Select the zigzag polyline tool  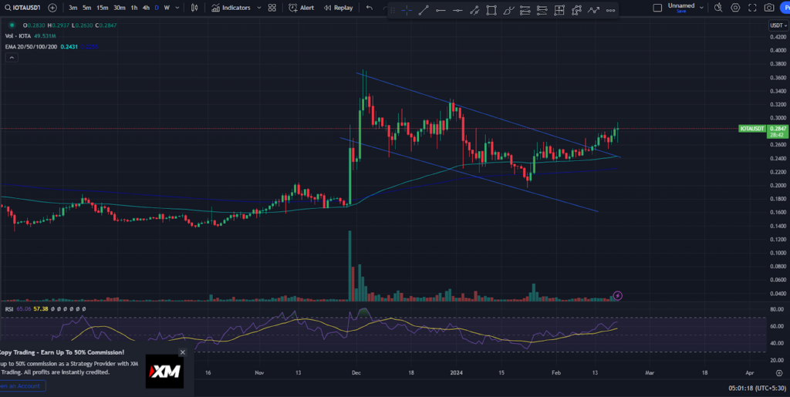[x=593, y=10]
